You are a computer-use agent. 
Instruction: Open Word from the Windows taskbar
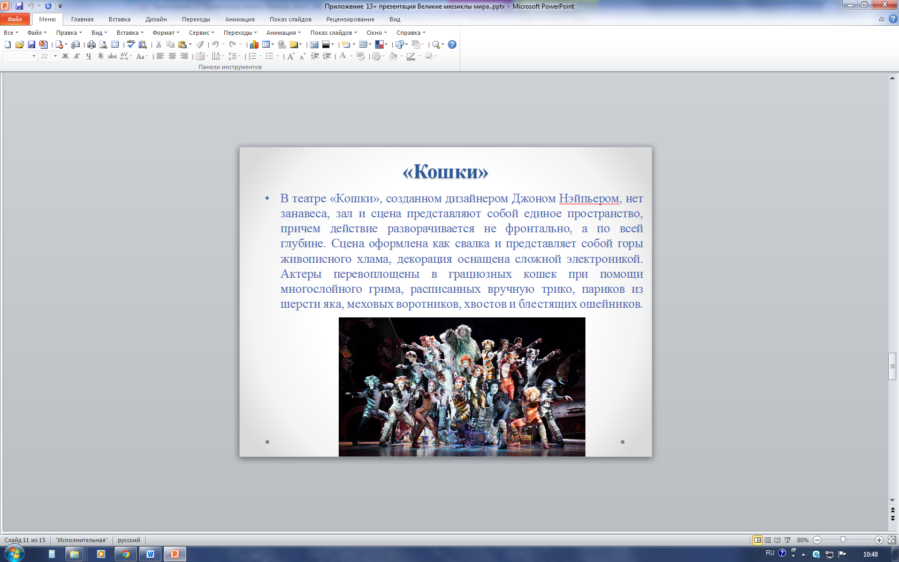point(150,554)
